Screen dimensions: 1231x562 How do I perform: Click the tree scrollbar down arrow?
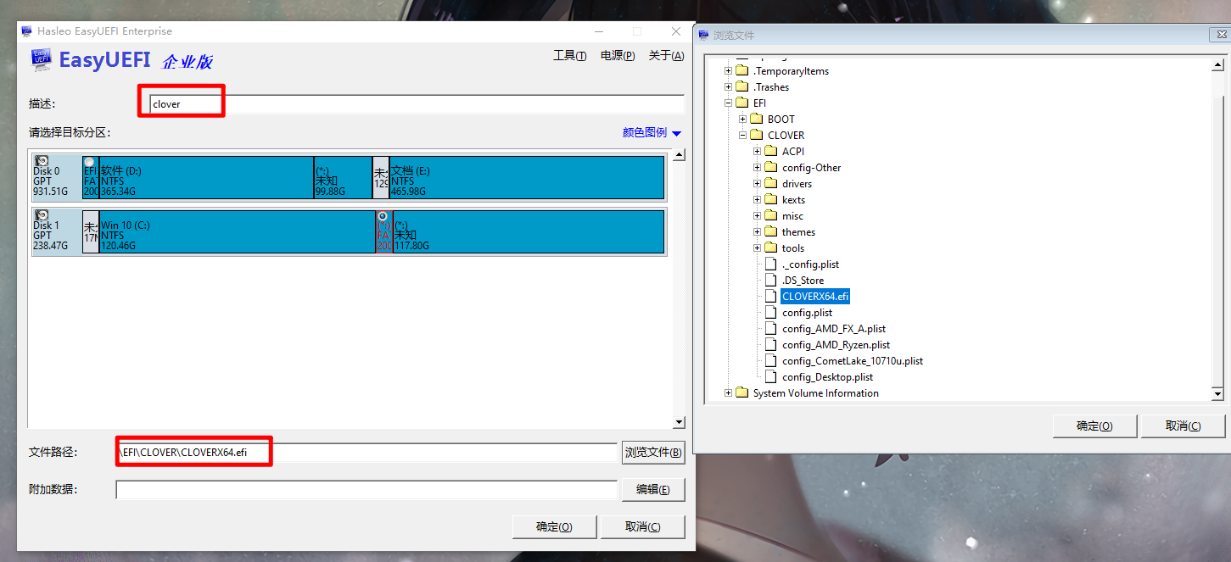point(1219,392)
